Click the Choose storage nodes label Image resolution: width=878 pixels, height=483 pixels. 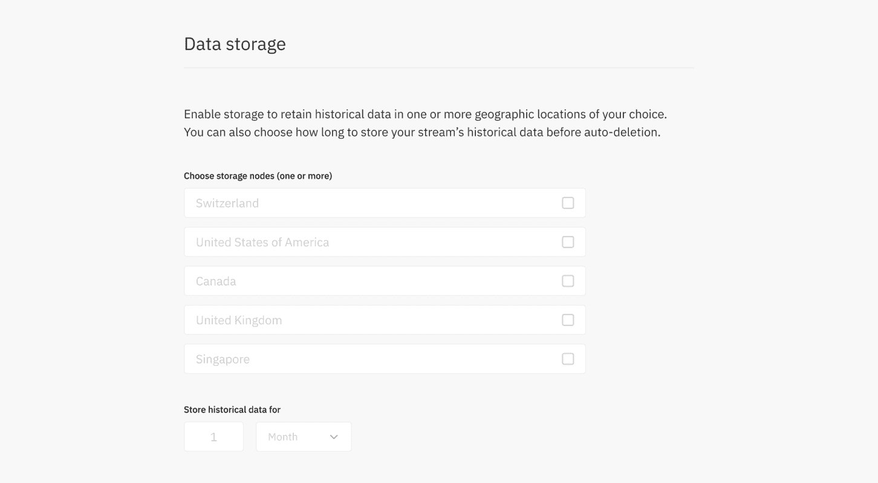tap(258, 176)
